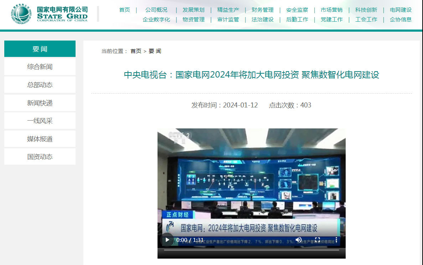Select 企协信息 in navigation
423x265 pixels.
tap(401, 20)
